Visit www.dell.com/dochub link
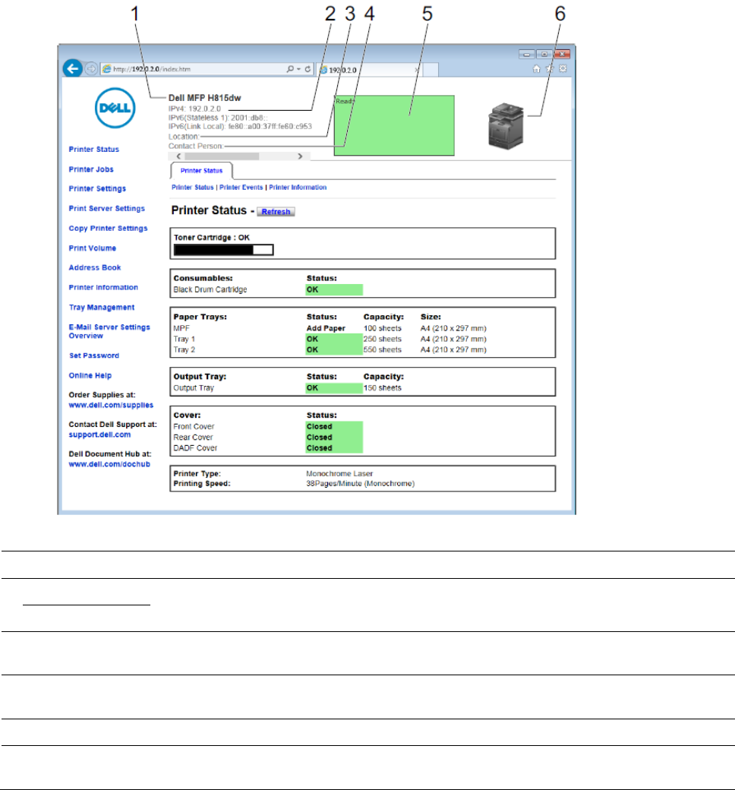The image size is (735, 790). click(109, 465)
